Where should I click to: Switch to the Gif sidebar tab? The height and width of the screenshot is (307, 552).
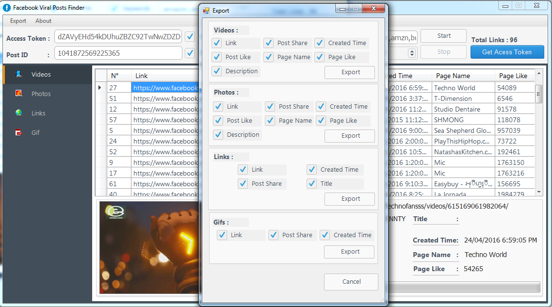48,132
